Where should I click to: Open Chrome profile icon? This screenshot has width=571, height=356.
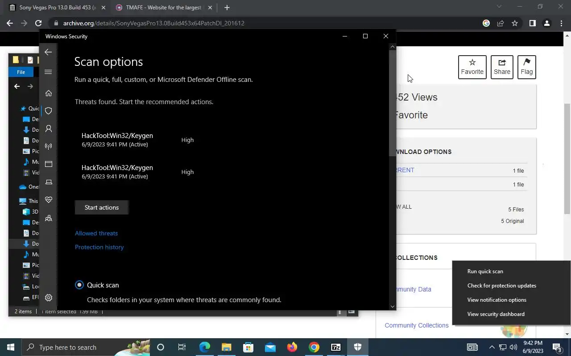(x=546, y=23)
